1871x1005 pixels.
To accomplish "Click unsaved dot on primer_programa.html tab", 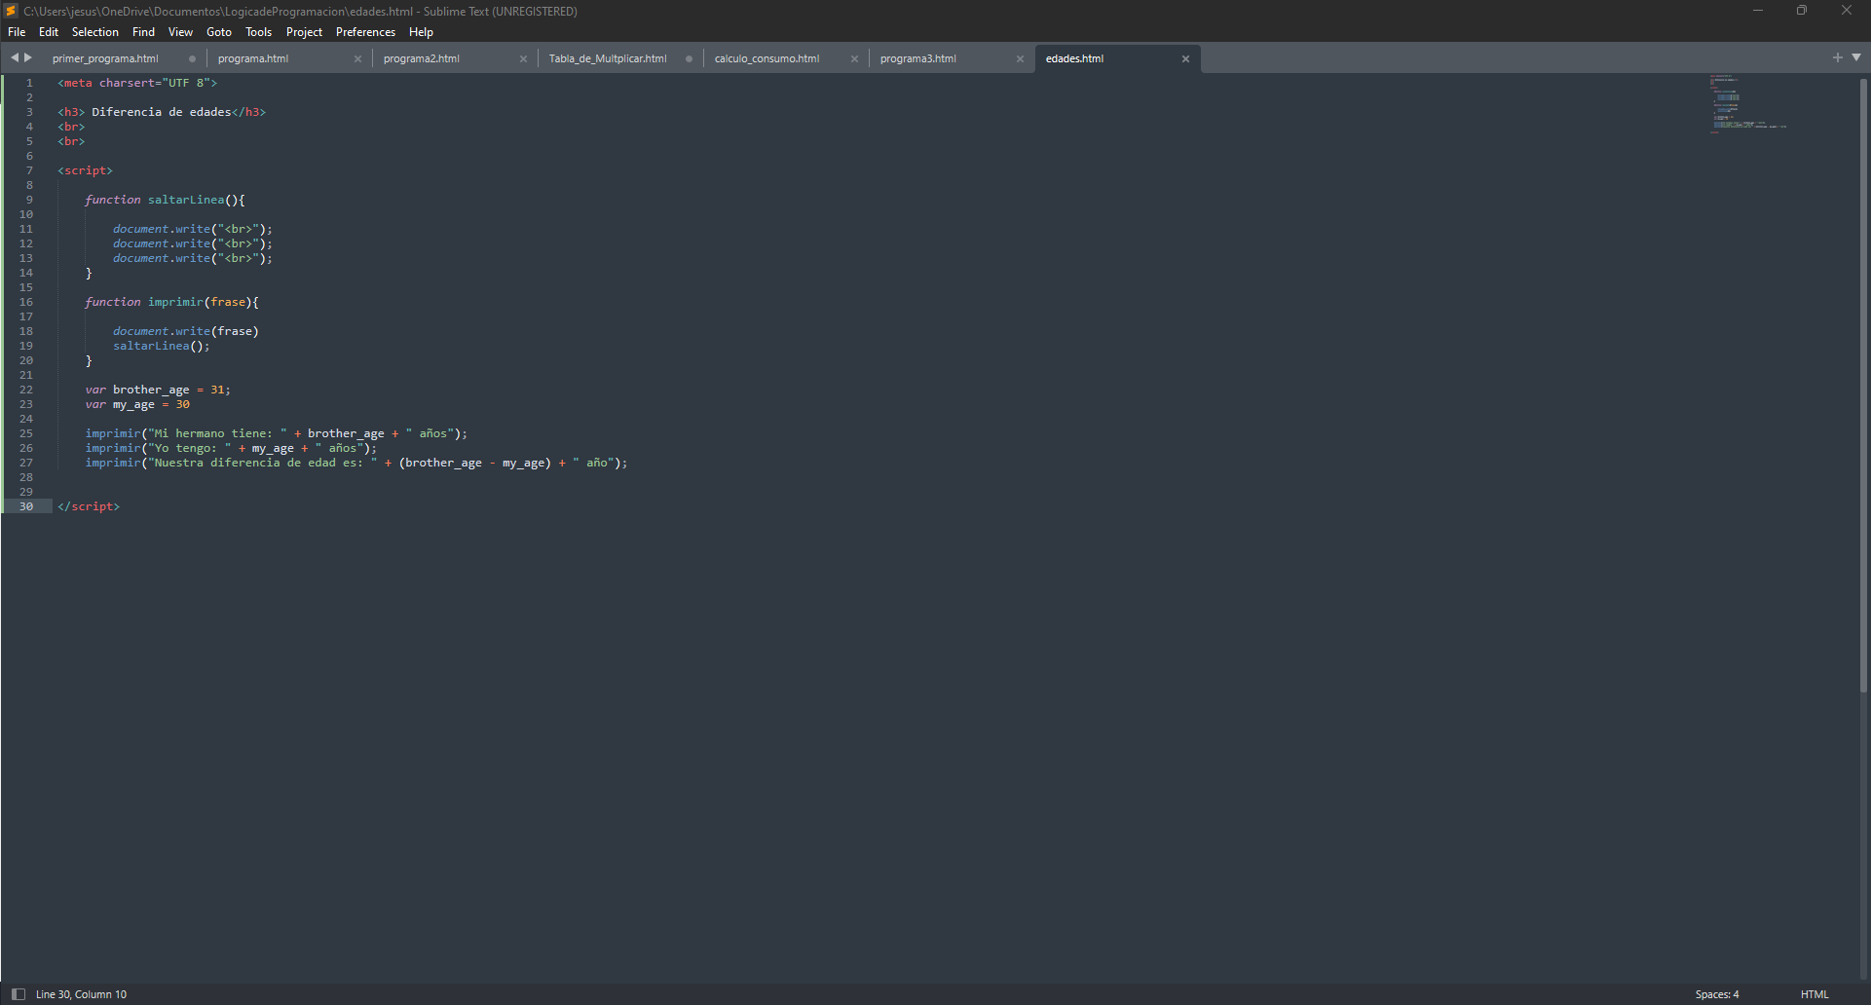I will pos(192,58).
